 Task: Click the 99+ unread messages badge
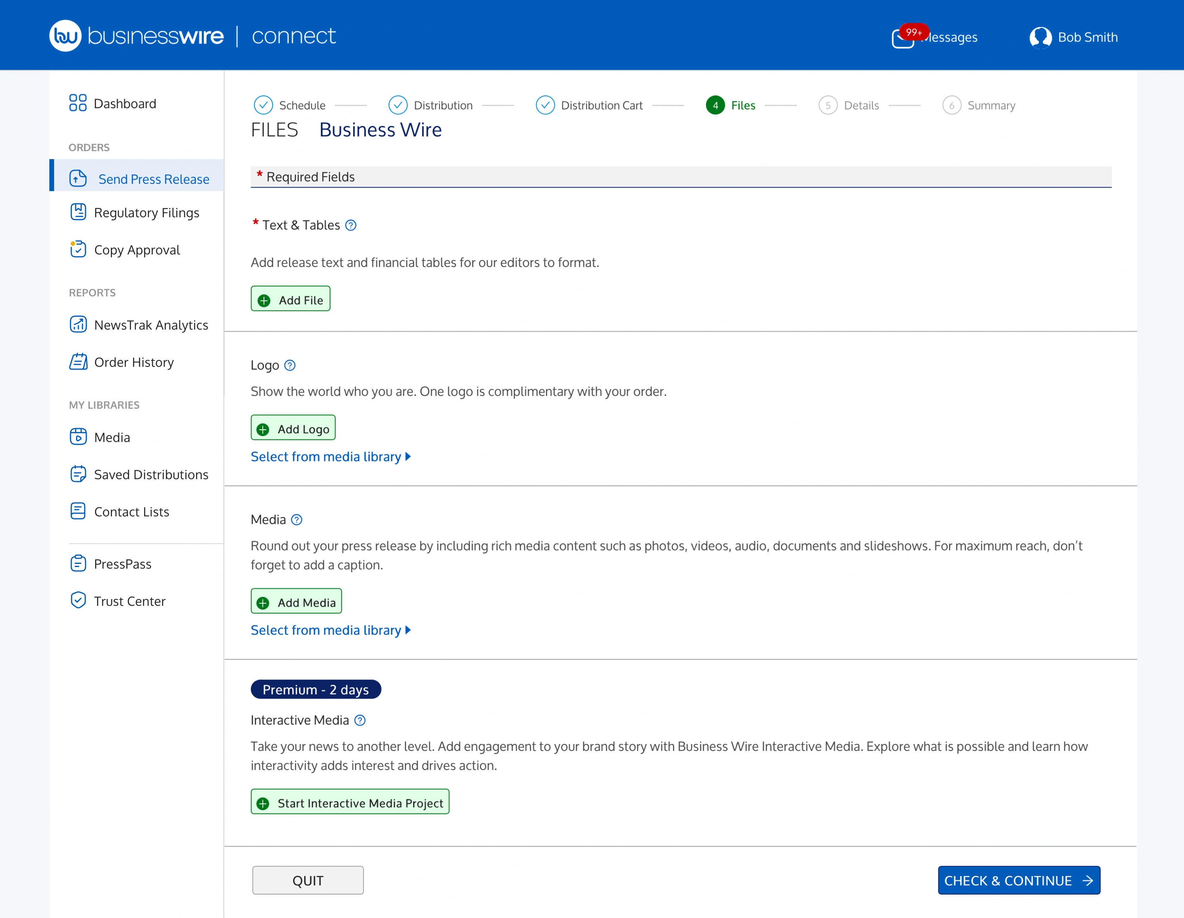point(914,32)
